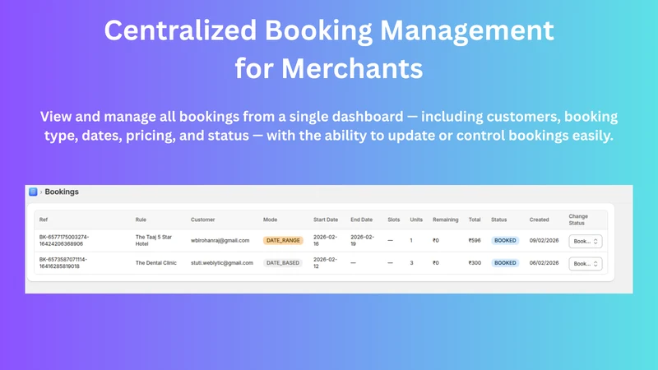Open Change Status dropdown for The Taaj booking

click(x=586, y=241)
